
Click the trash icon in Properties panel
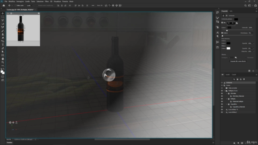point(253,71)
